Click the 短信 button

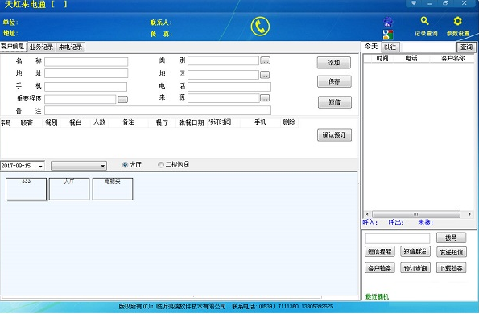[335, 102]
